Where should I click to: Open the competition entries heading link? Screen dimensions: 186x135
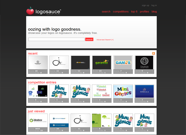(x=42, y=82)
